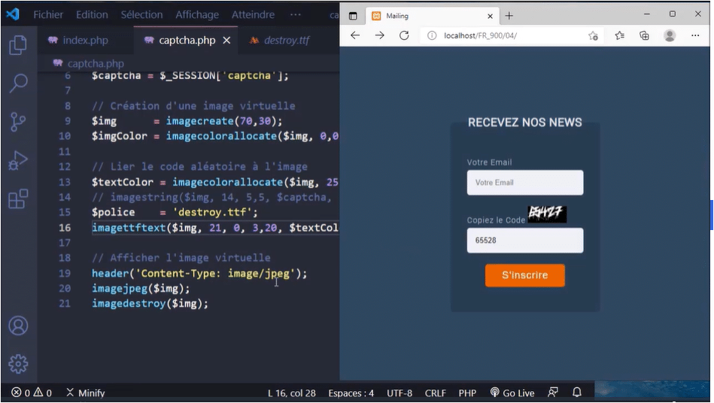Add this page to favorites
This screenshot has width=714, height=403.
[x=593, y=35]
